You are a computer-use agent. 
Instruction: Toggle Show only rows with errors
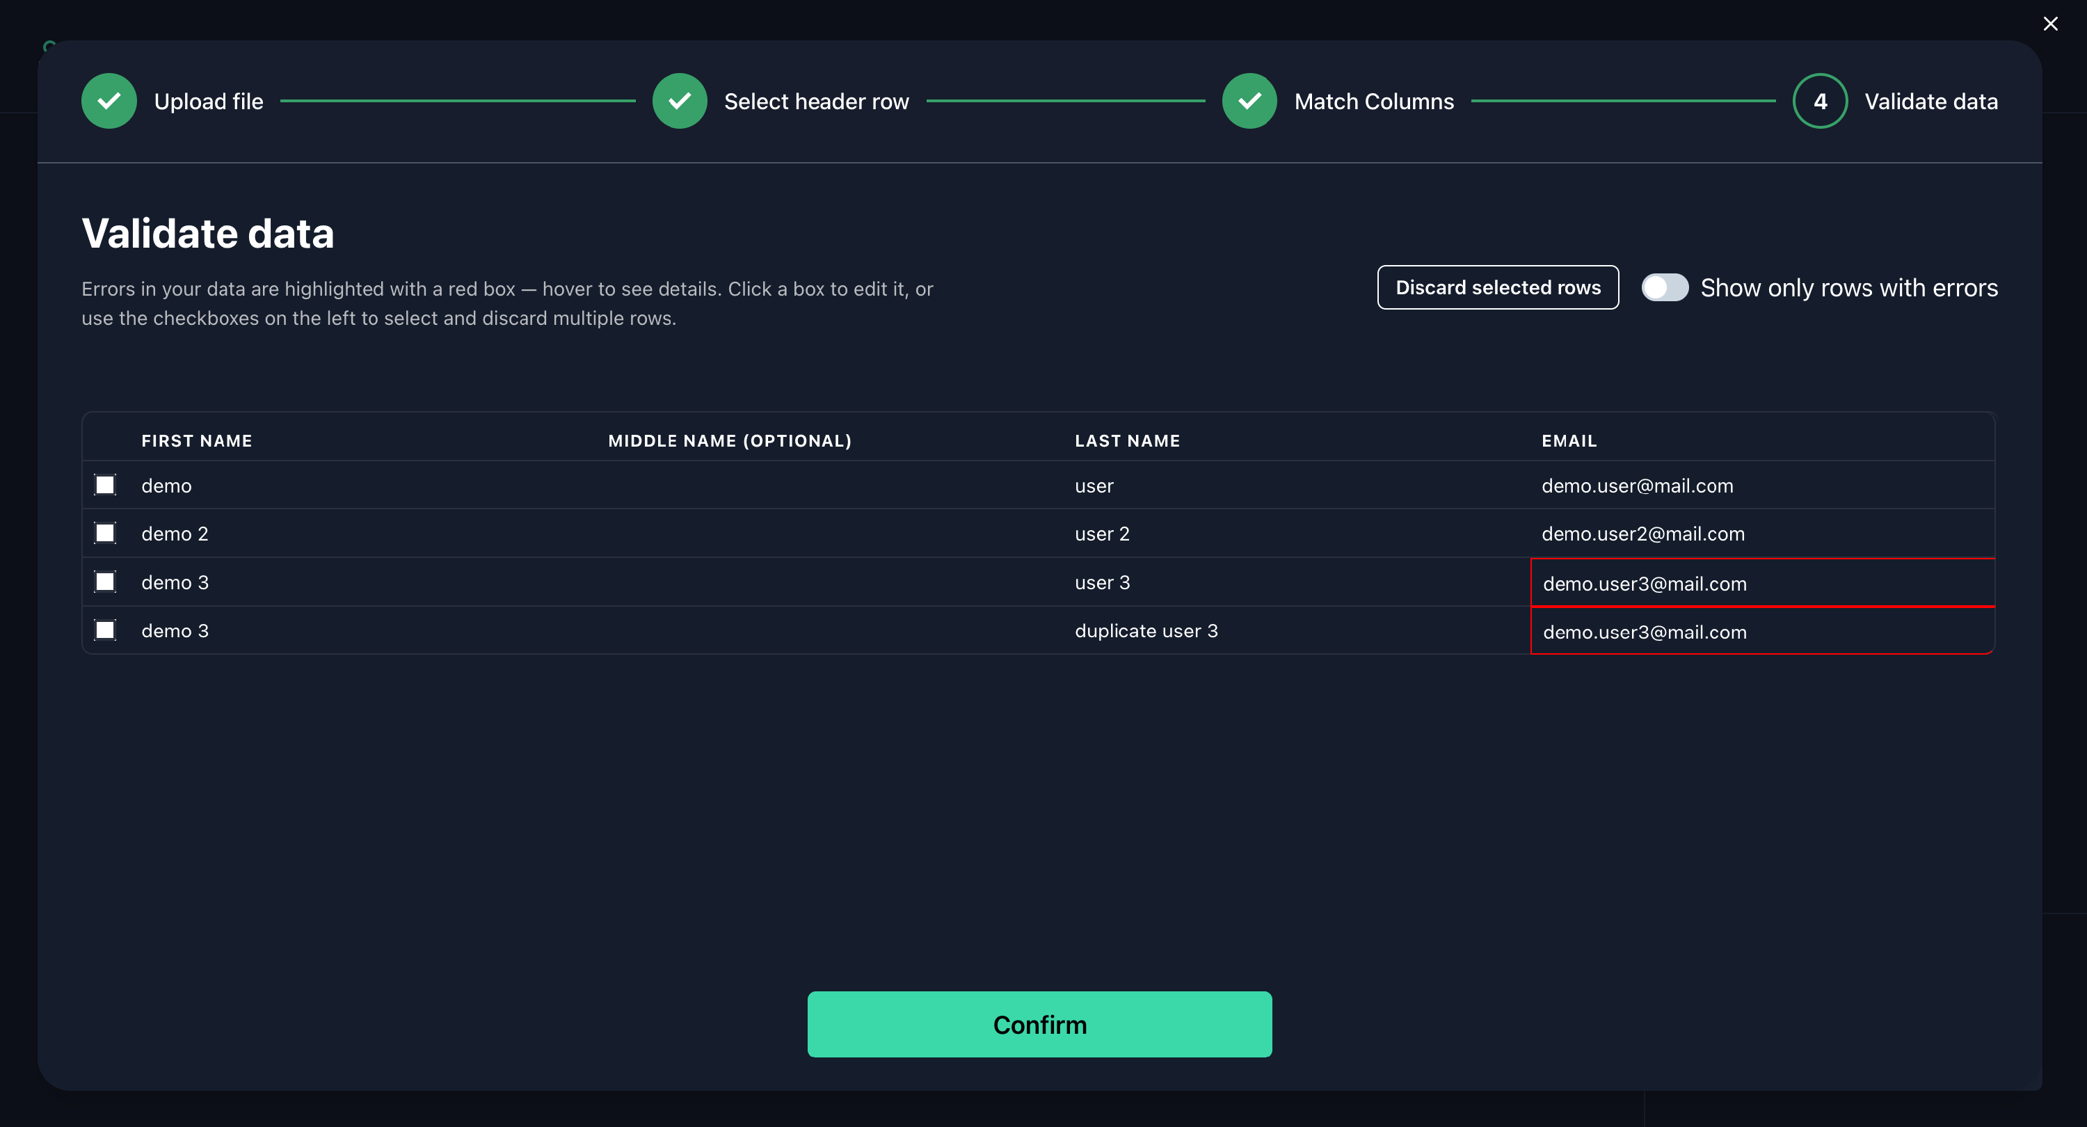pos(1664,287)
